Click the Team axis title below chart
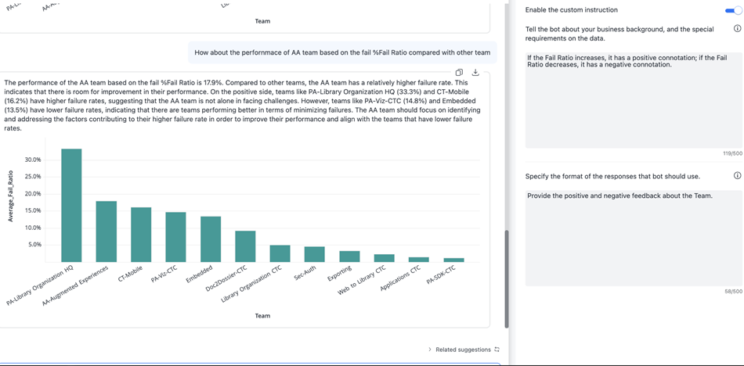744x366 pixels. pyautogui.click(x=262, y=316)
